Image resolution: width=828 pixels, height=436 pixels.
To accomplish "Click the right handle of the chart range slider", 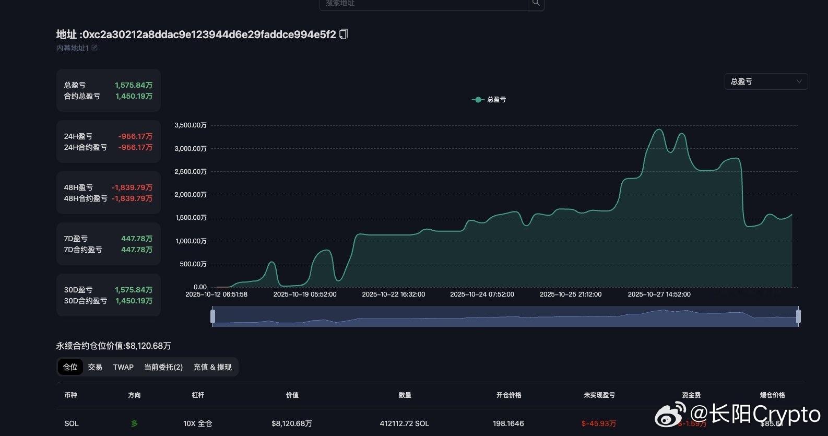I will click(798, 316).
